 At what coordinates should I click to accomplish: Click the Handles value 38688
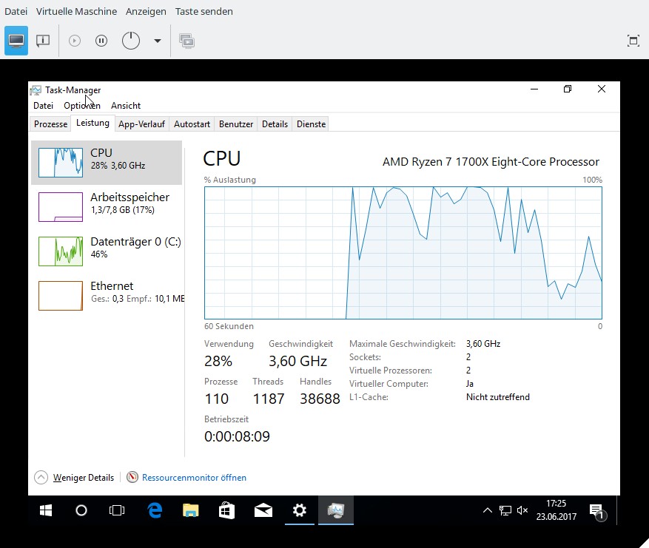(x=320, y=399)
